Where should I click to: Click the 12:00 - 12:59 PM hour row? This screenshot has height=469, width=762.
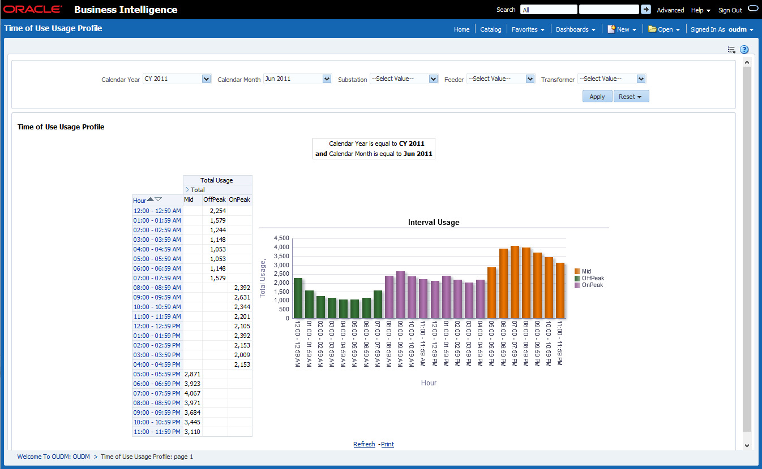pyautogui.click(x=157, y=326)
